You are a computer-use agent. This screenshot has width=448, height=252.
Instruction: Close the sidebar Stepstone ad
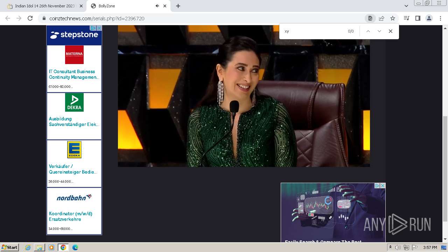tap(99, 28)
